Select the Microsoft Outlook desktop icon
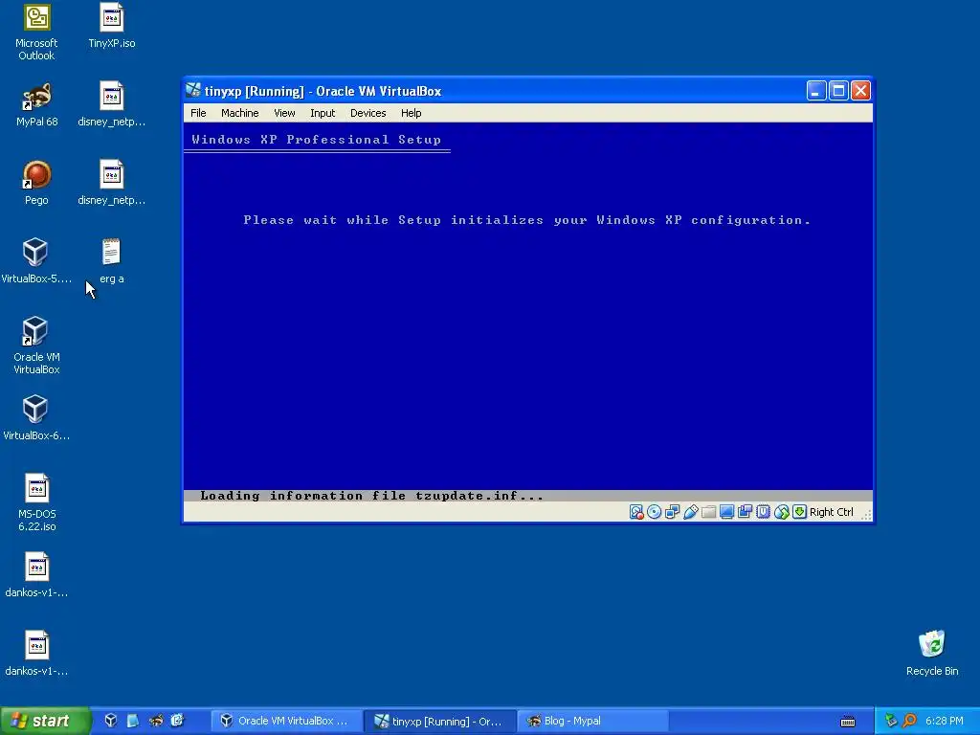This screenshot has height=735, width=980. tap(36, 33)
